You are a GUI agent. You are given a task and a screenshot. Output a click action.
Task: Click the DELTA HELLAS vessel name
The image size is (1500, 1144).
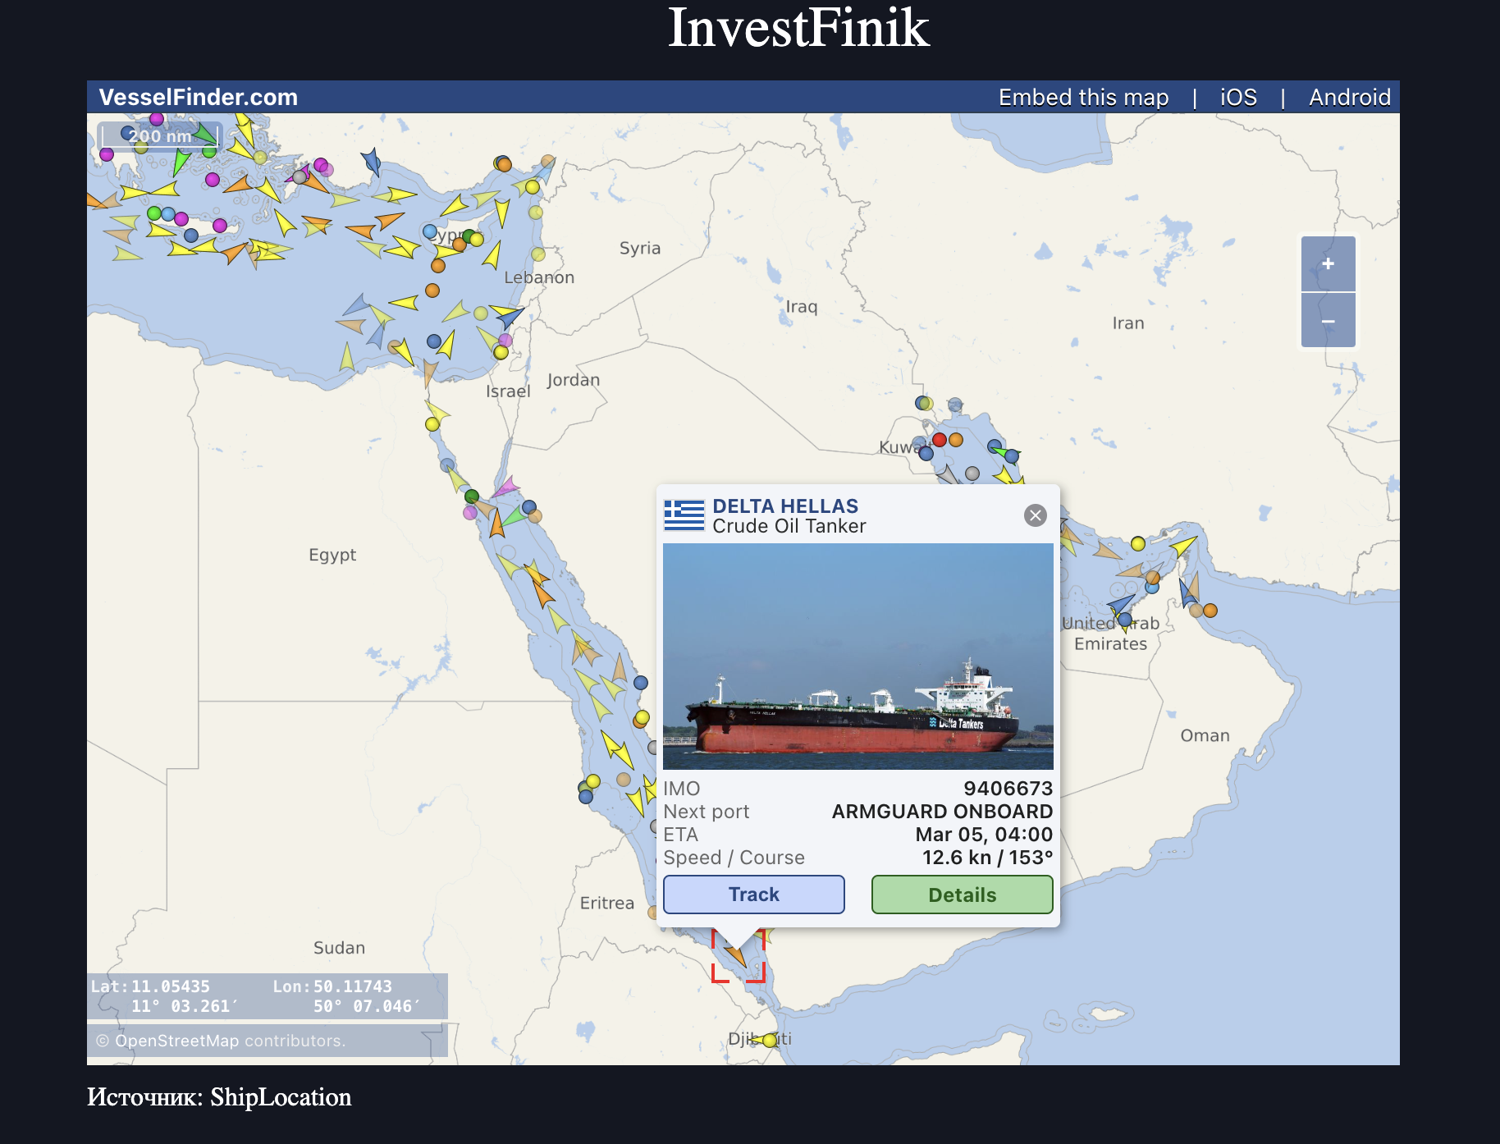pos(785,506)
